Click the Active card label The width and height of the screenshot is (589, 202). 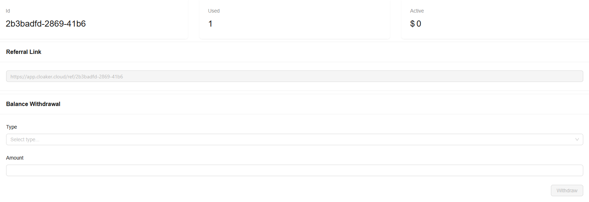tap(417, 11)
